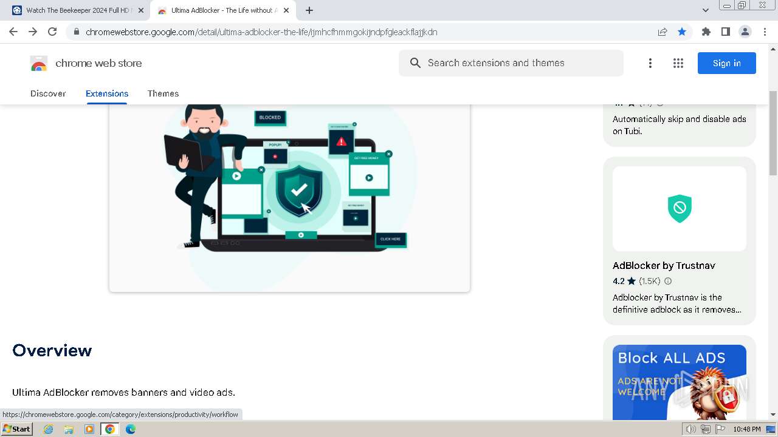Open Action Center flag icon
778x437 pixels.
720,429
